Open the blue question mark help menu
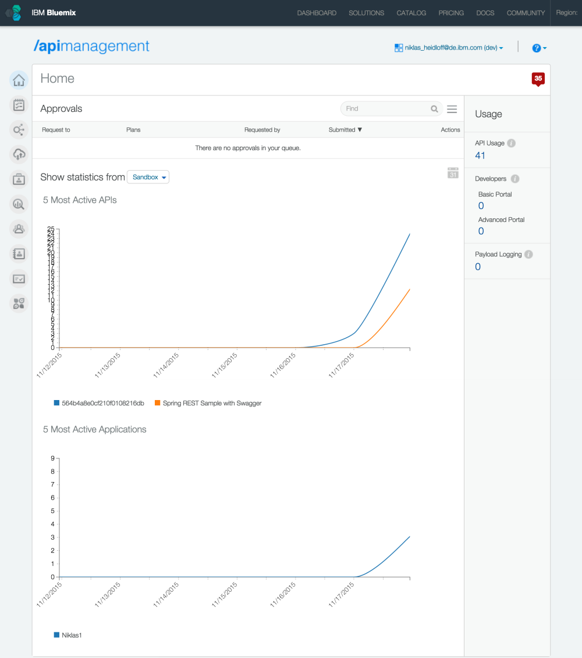 pyautogui.click(x=539, y=48)
